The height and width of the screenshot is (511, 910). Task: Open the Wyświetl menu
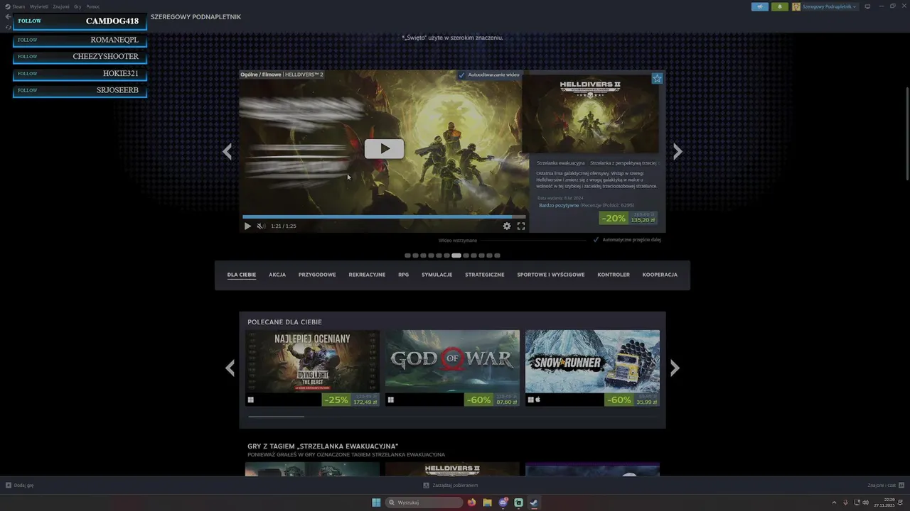[x=39, y=6]
